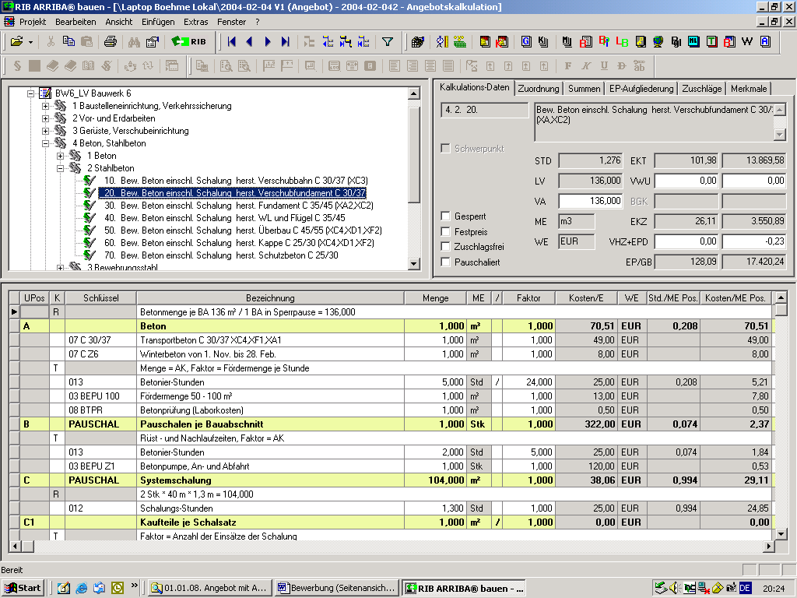Click the filter funnel icon
Screen dimensions: 797x598
pyautogui.click(x=387, y=41)
